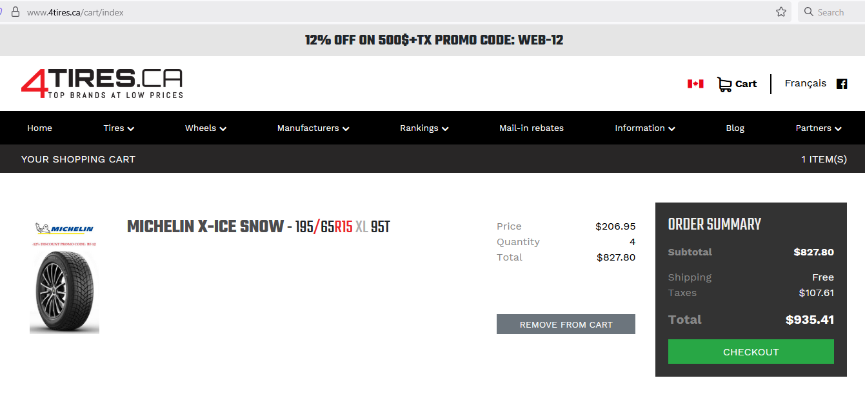
Task: Click the lock icon in address bar
Action: (15, 12)
